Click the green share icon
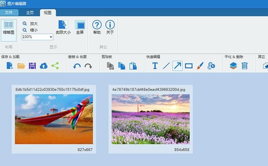The image size is (268, 166). (x=55, y=66)
